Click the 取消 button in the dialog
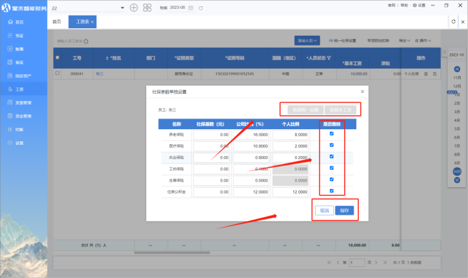This screenshot has width=468, height=278. coord(325,210)
